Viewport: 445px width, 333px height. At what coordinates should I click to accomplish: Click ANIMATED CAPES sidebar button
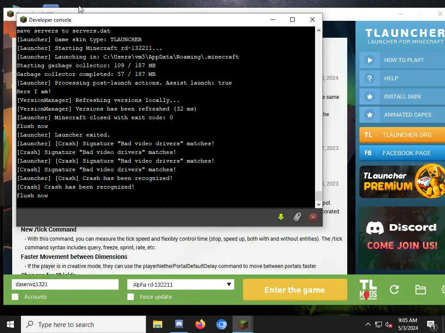[x=402, y=114]
